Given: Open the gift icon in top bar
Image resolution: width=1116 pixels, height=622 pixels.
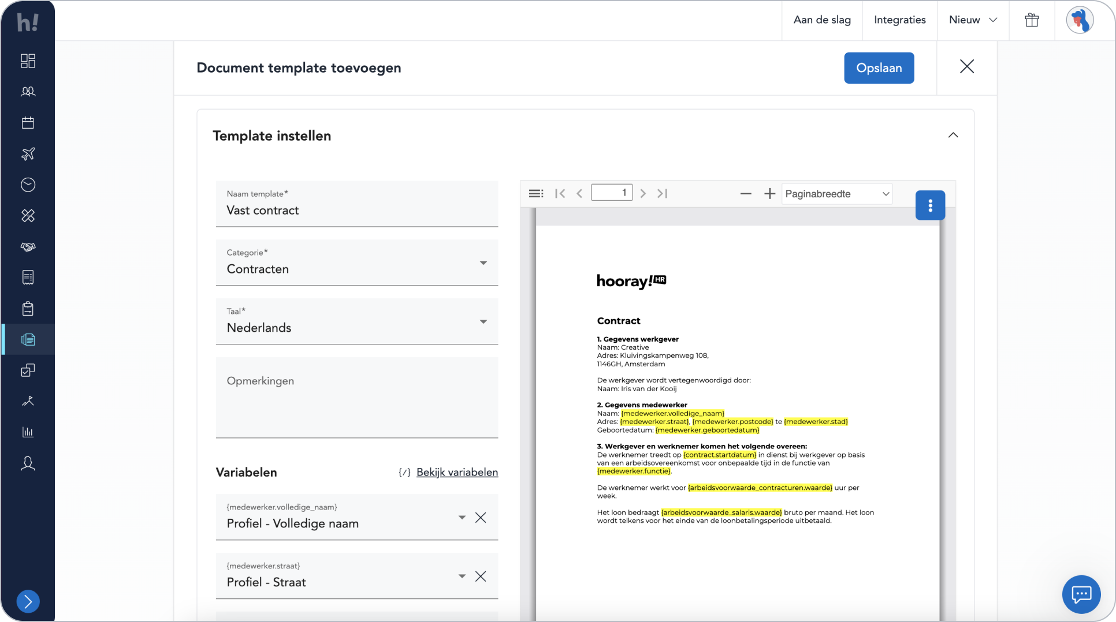Looking at the screenshot, I should 1032,20.
